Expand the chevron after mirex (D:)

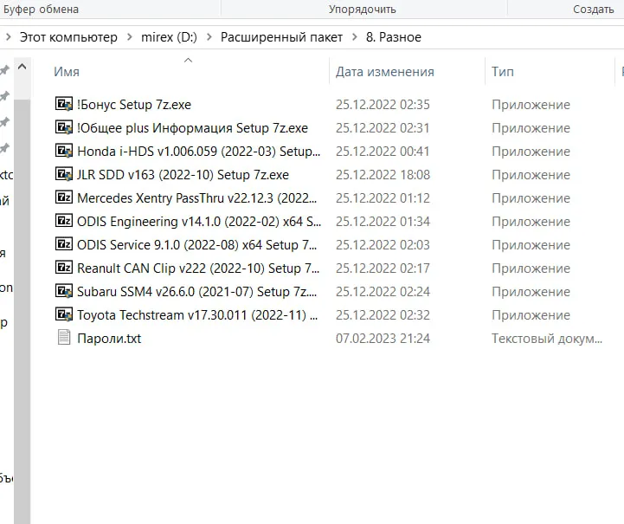click(x=209, y=37)
